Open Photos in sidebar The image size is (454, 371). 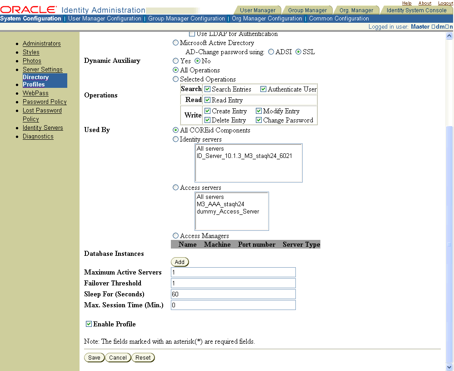[x=32, y=61]
